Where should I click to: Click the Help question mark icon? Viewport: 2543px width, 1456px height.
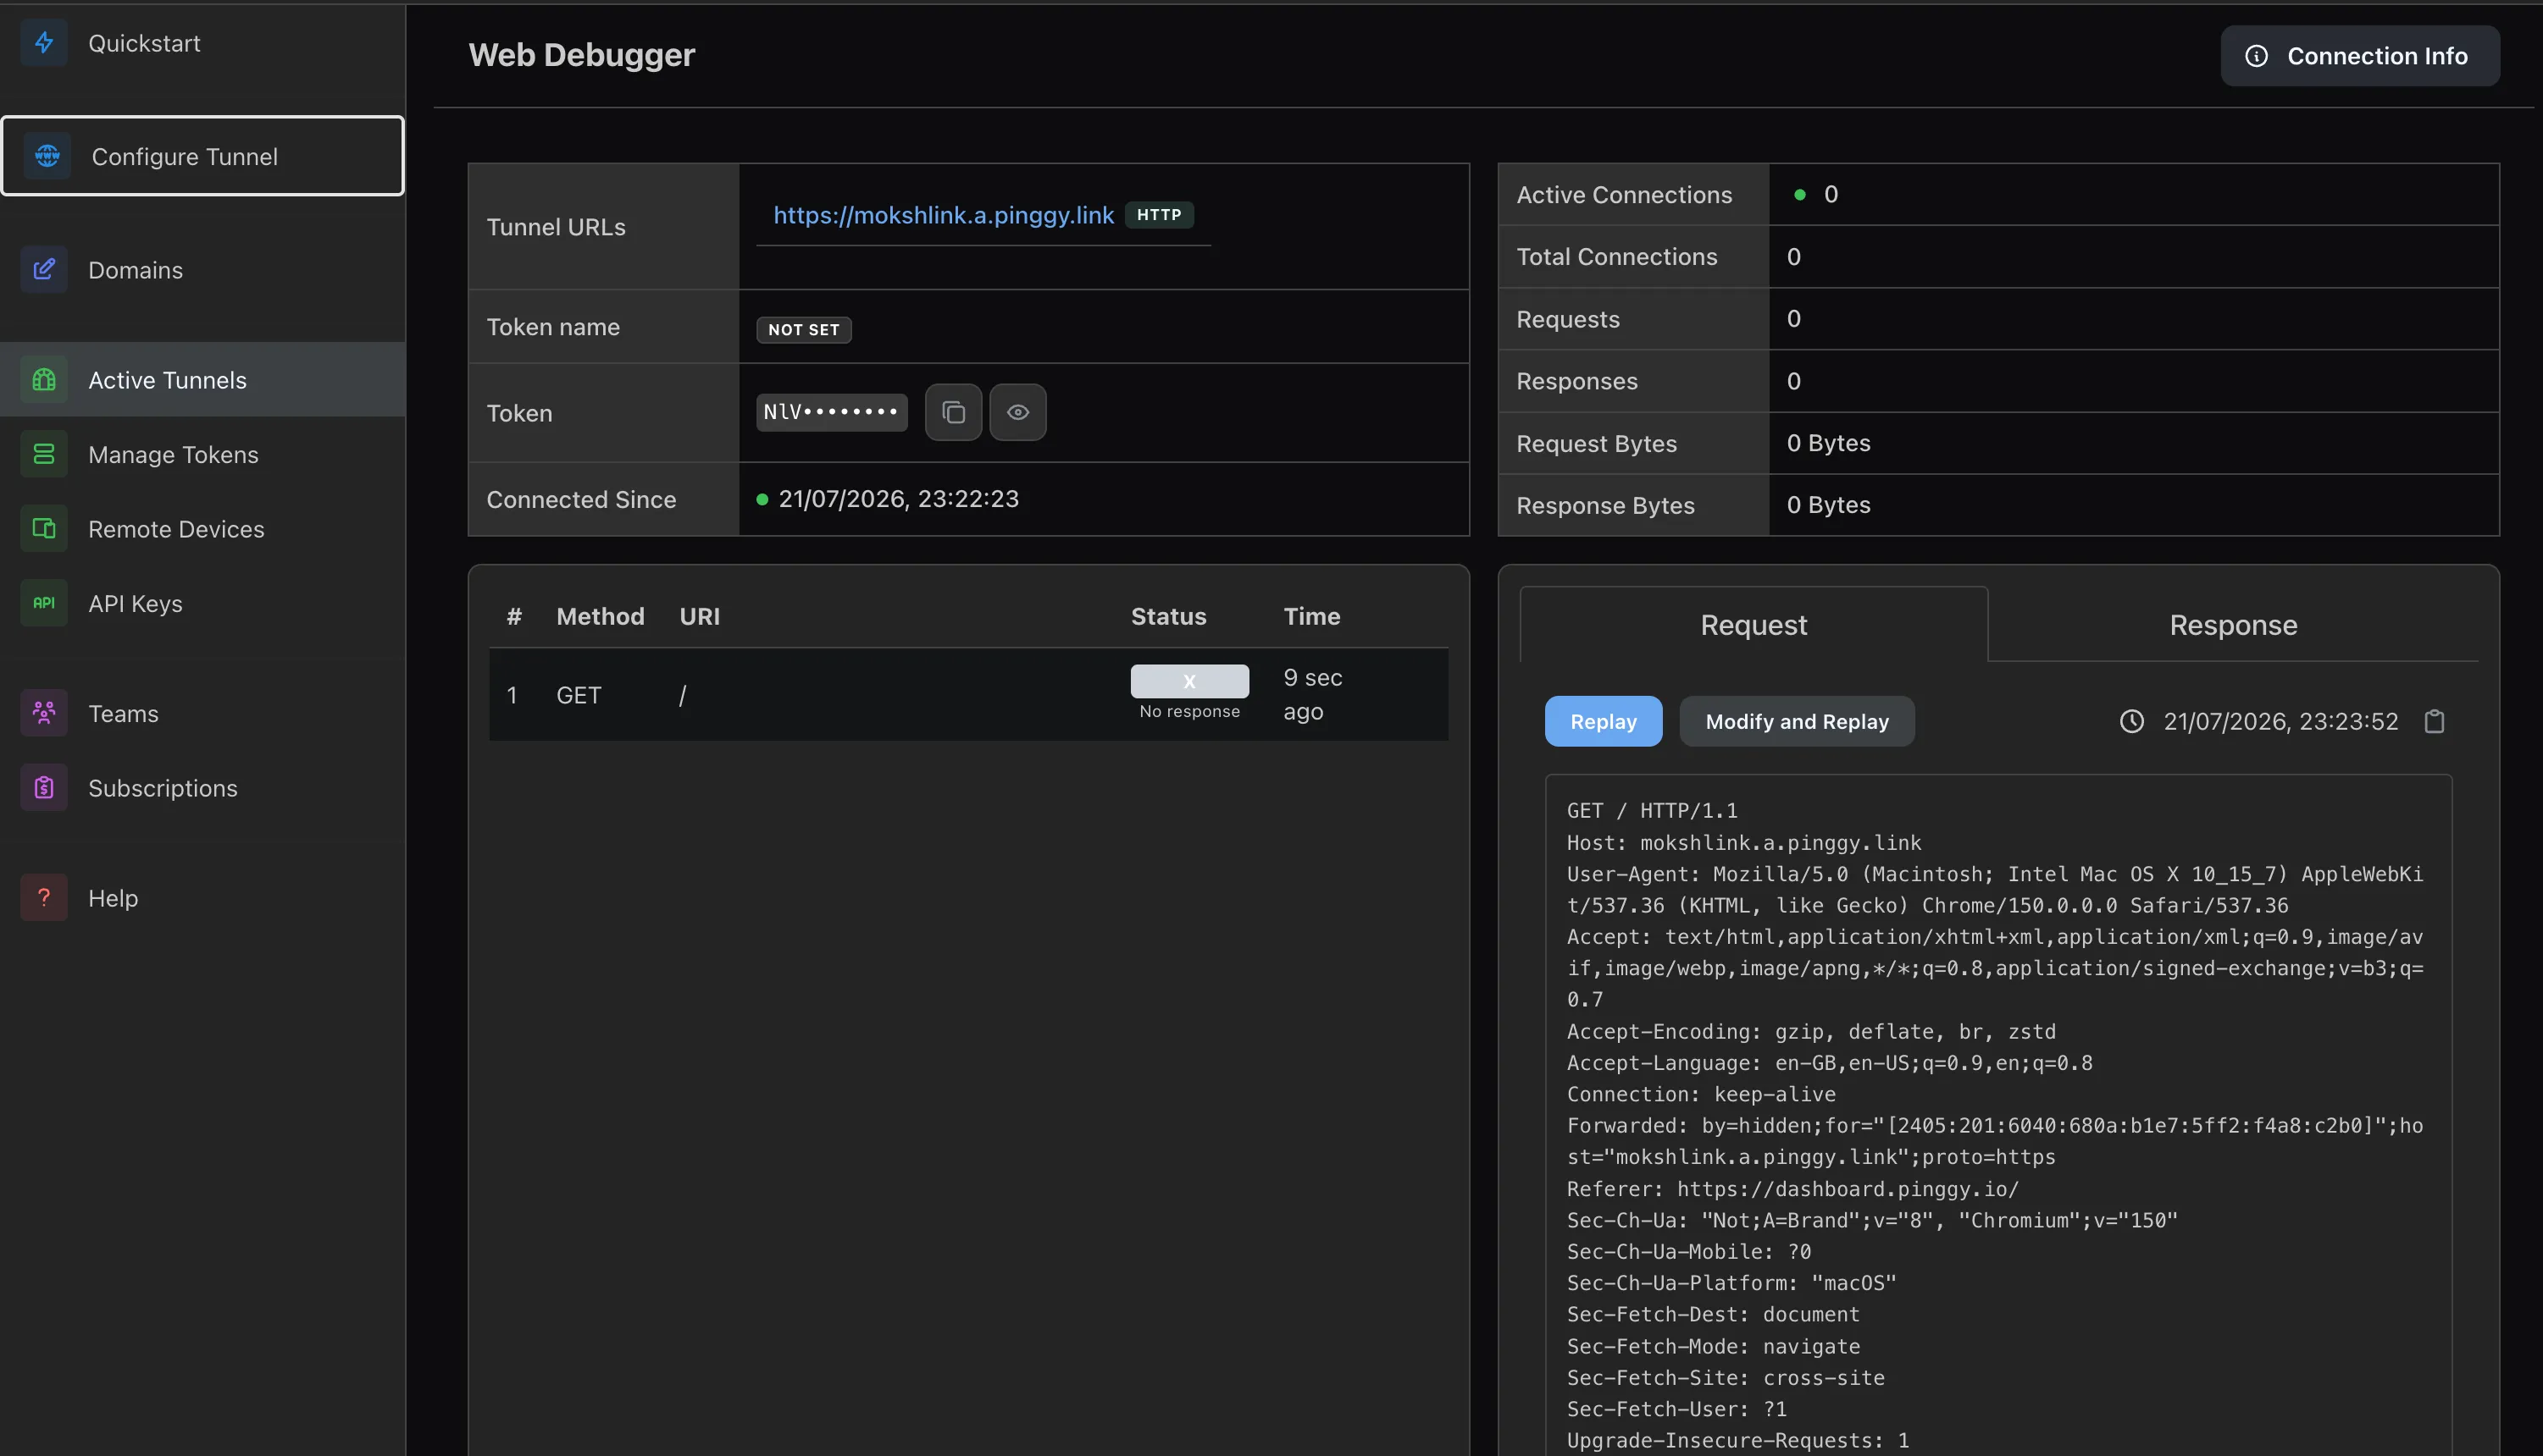pyautogui.click(x=44, y=897)
